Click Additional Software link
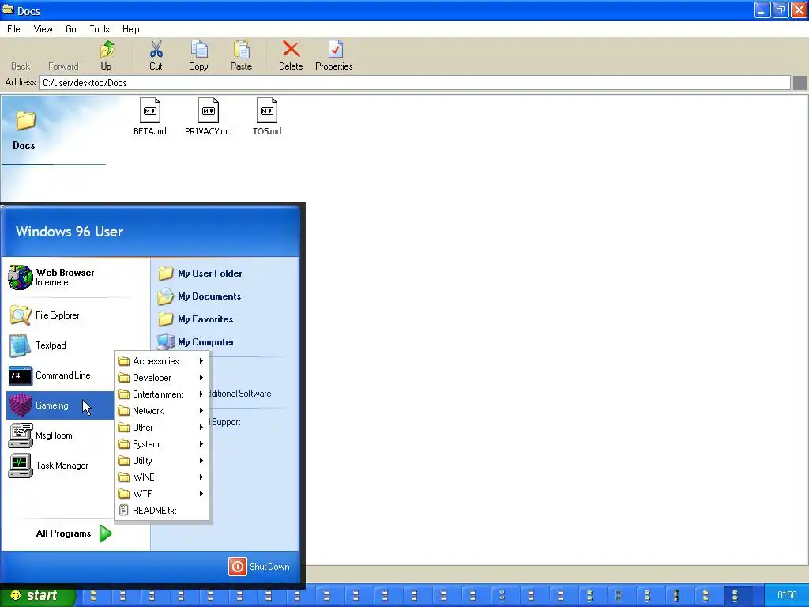Screen dimensions: 809x607 240,394
